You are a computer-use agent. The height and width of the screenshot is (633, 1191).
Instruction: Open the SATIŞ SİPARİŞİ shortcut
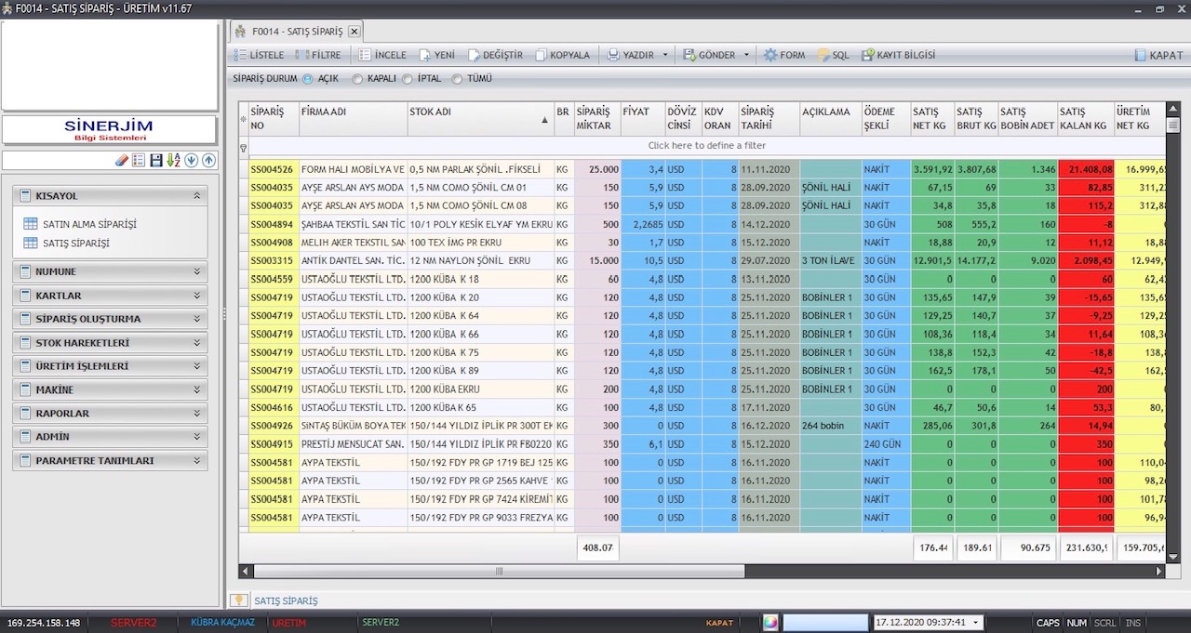pos(66,244)
